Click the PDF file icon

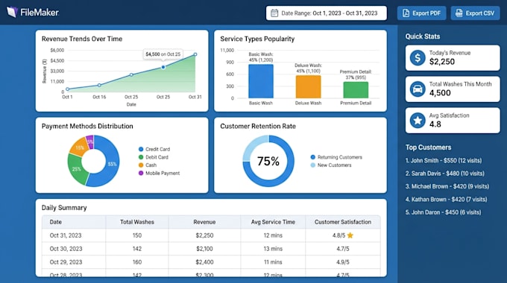coord(406,13)
